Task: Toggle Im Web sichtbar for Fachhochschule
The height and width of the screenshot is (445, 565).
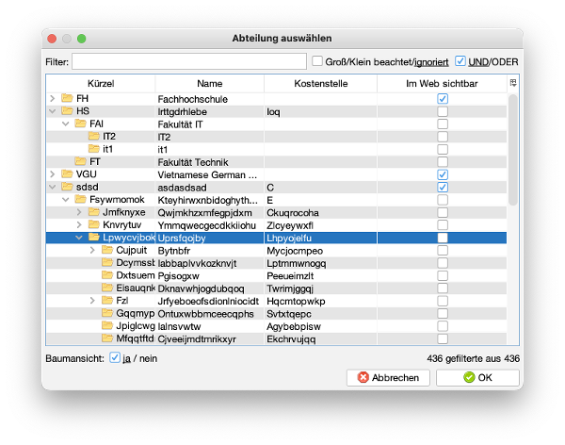Action: tap(442, 98)
